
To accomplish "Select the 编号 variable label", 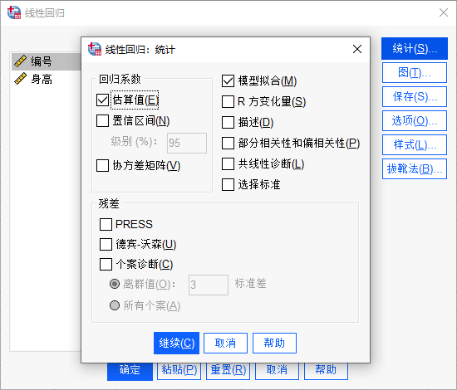I will 42,61.
